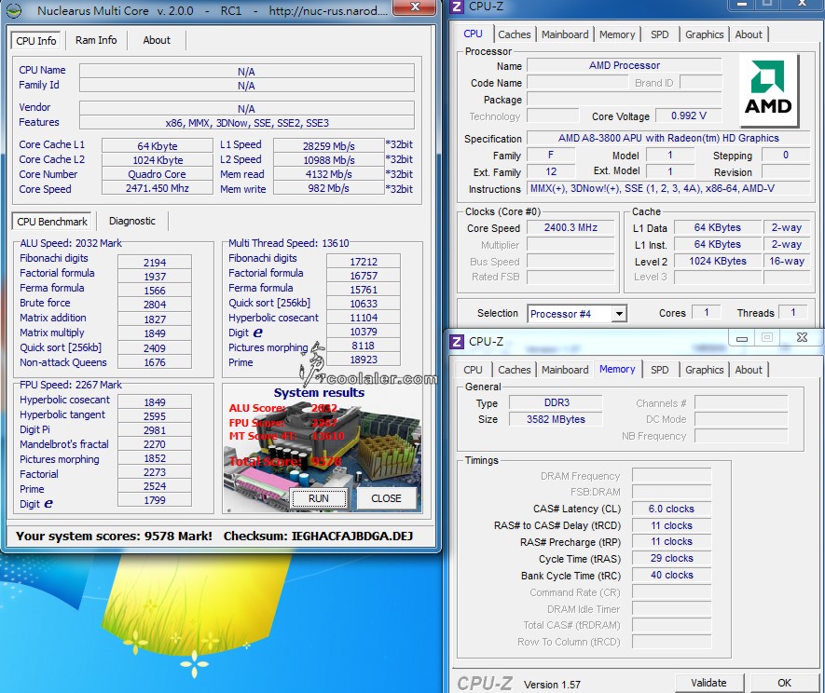
Task: Switch to CPU tab in CPU-Z Memory window
Action: [473, 370]
